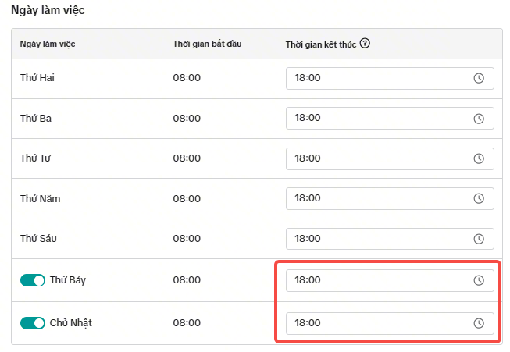The height and width of the screenshot is (352, 510).
Task: Click the Thời gian kết thúc column header
Action: [x=321, y=44]
